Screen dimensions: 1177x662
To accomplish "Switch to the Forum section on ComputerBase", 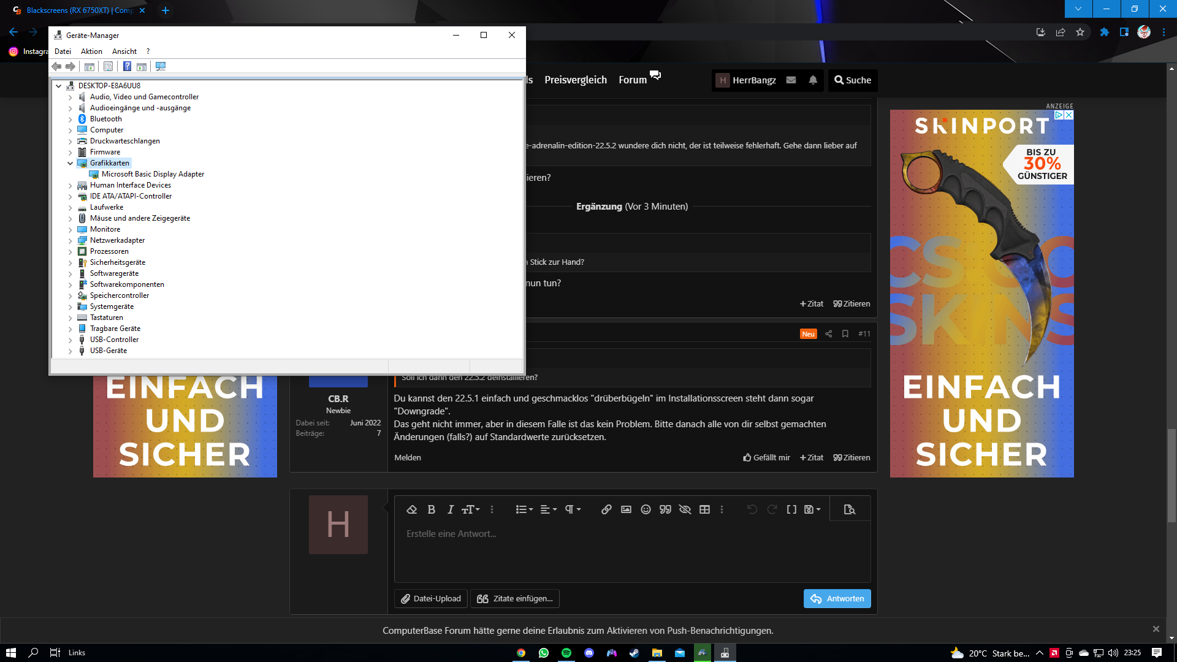I will 631,80.
